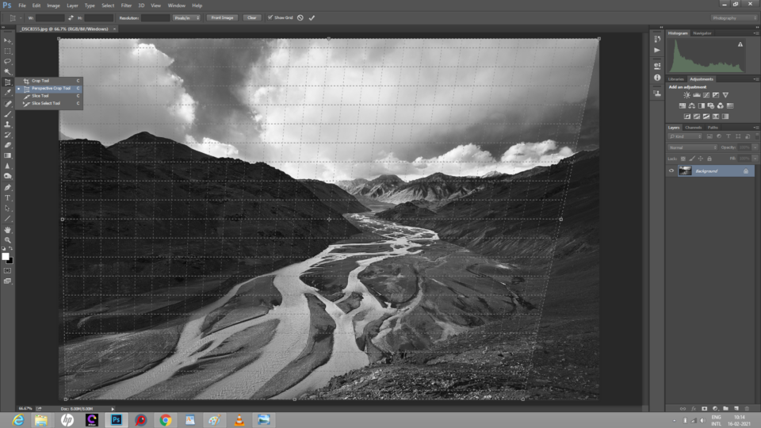This screenshot has width=761, height=428.
Task: Toggle lock image pixels
Action: pos(692,159)
